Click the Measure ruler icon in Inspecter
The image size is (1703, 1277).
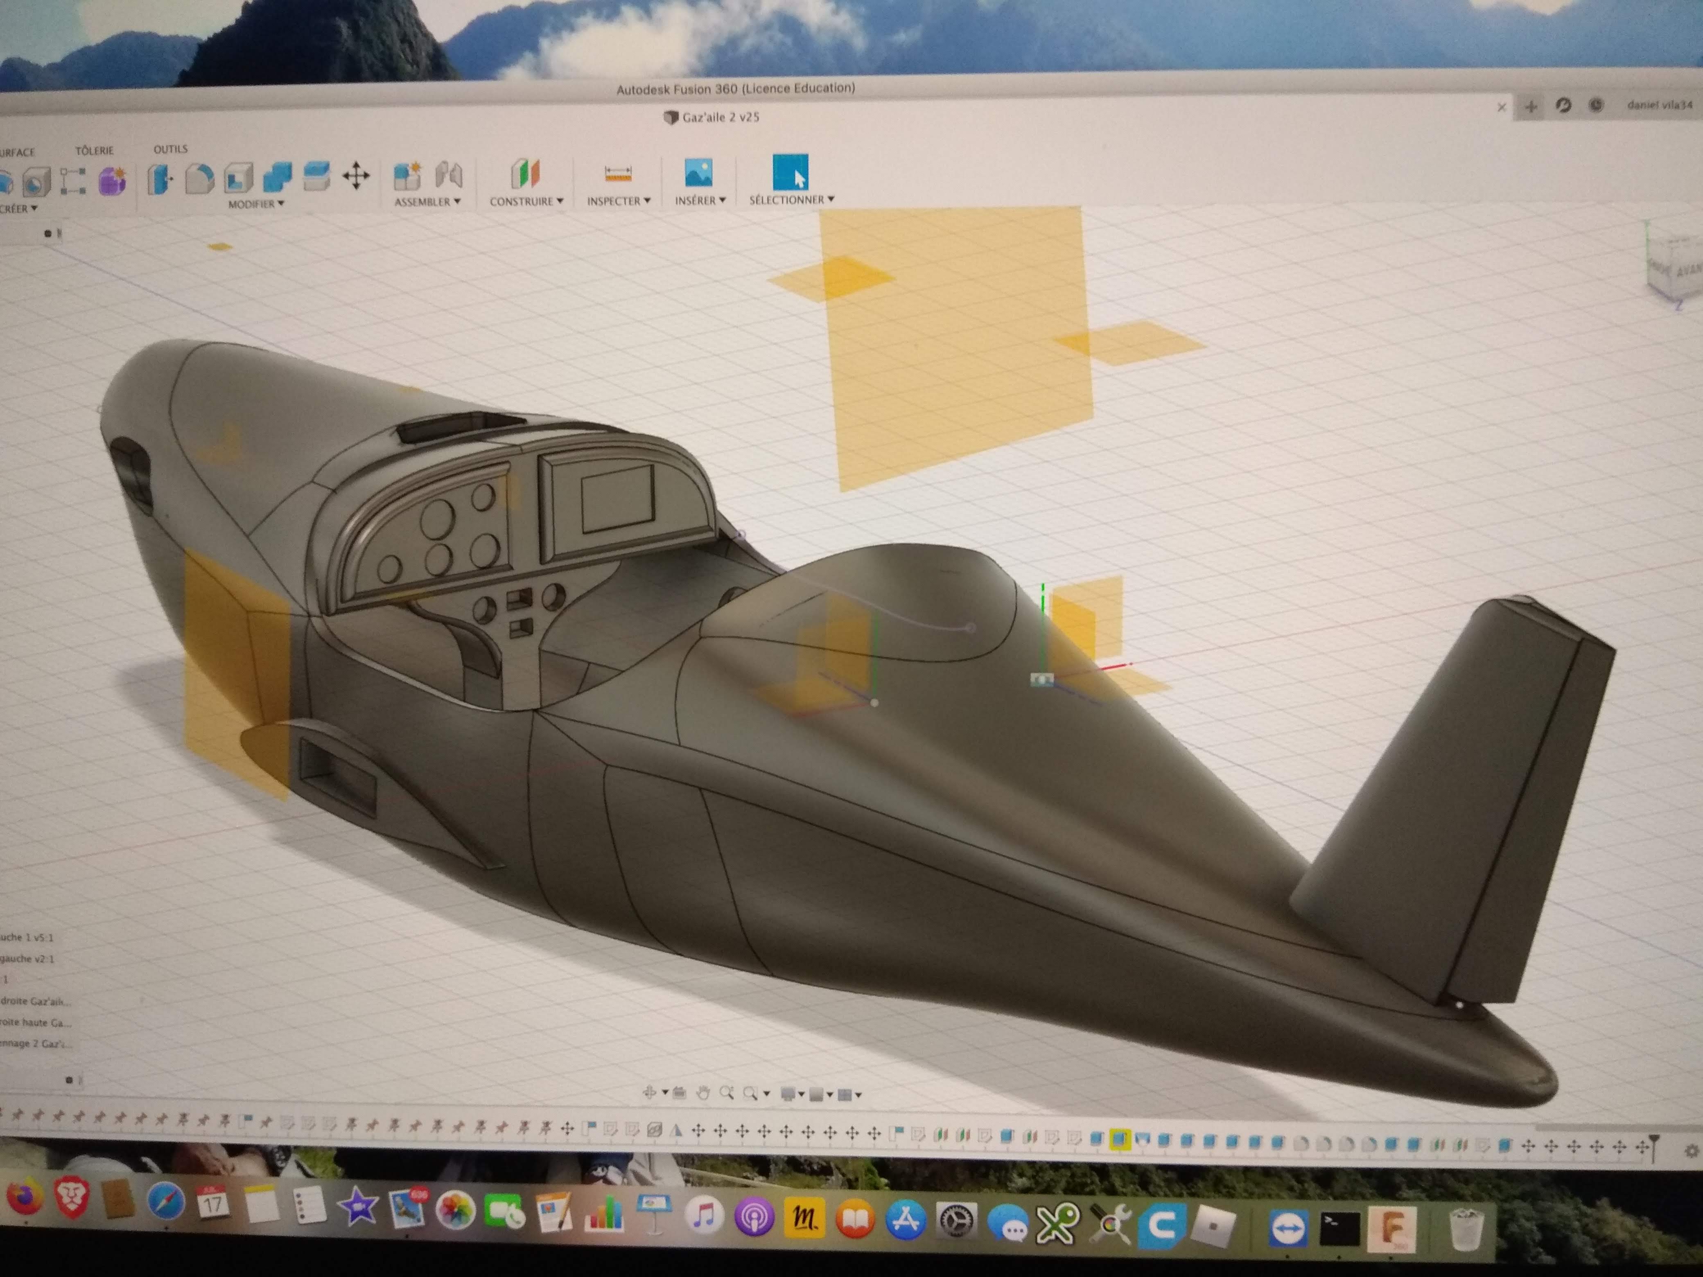pyautogui.click(x=618, y=173)
